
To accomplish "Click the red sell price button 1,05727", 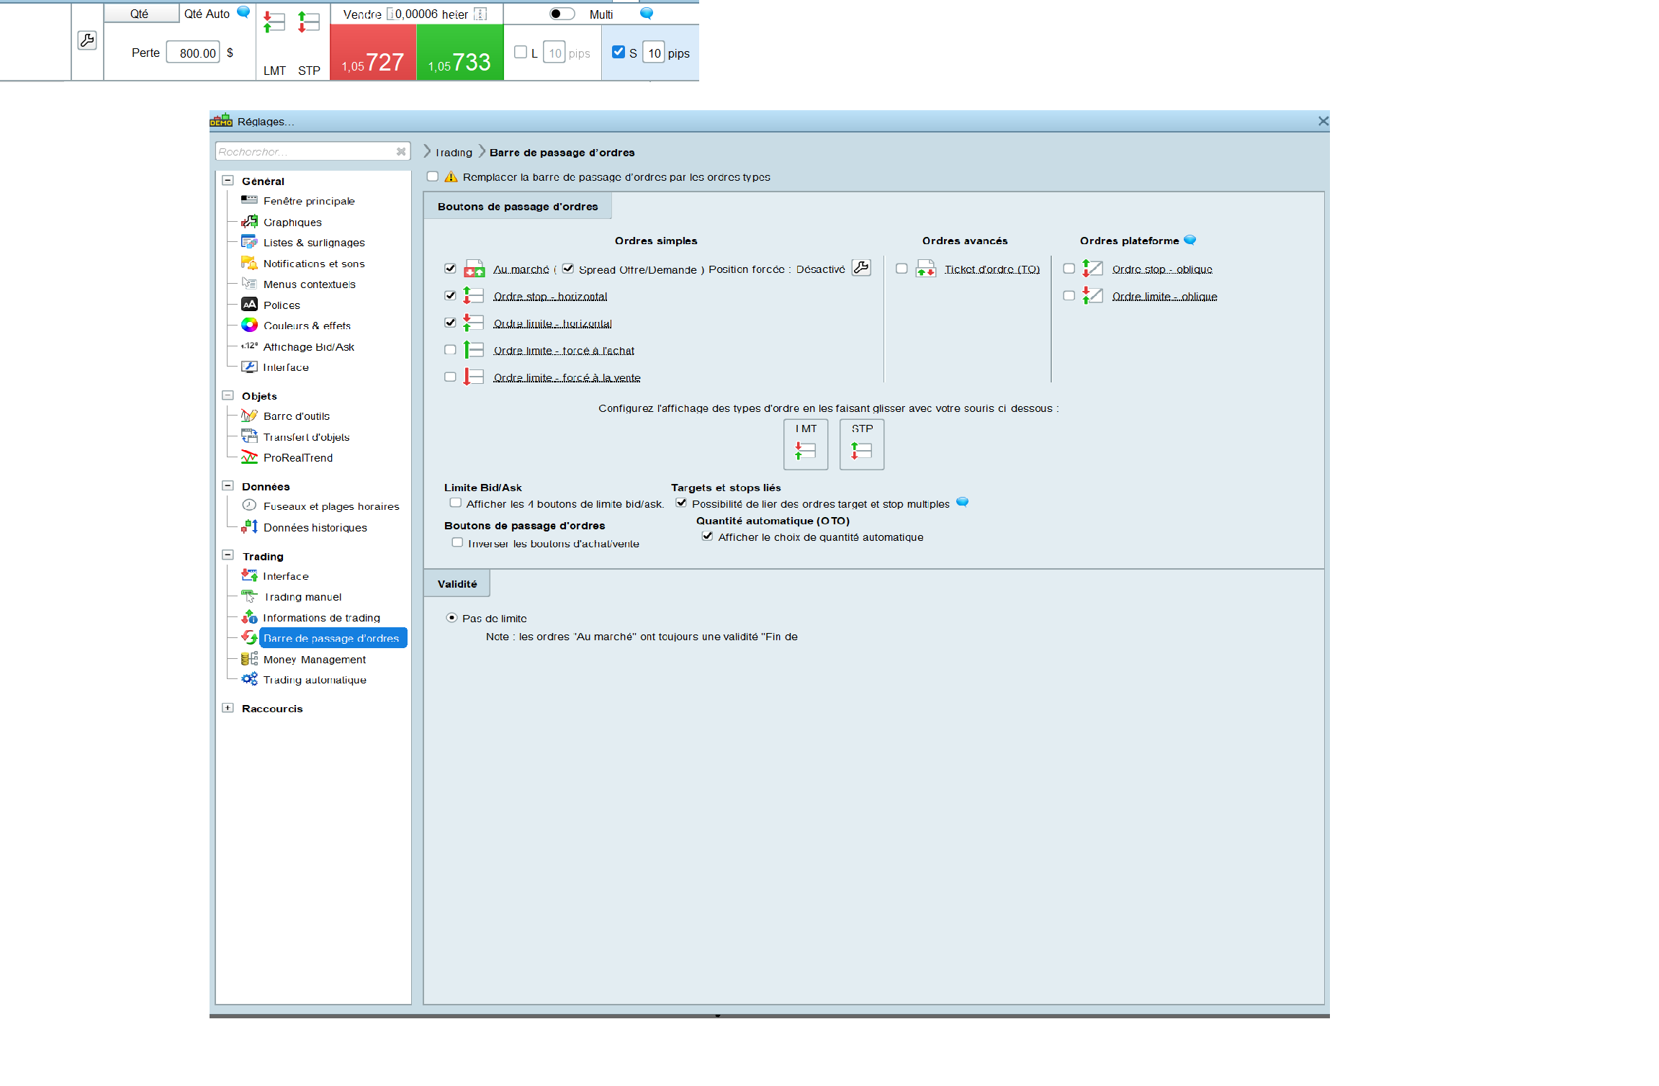I will pos(373,53).
